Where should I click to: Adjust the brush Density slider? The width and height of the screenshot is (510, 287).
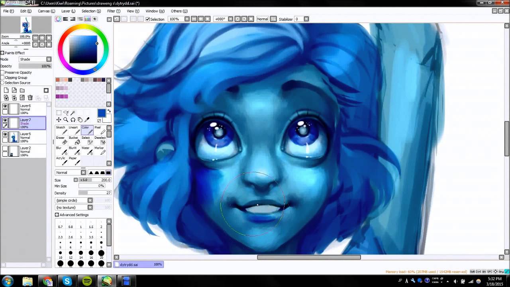(x=95, y=193)
